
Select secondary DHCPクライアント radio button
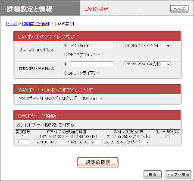[66, 73]
